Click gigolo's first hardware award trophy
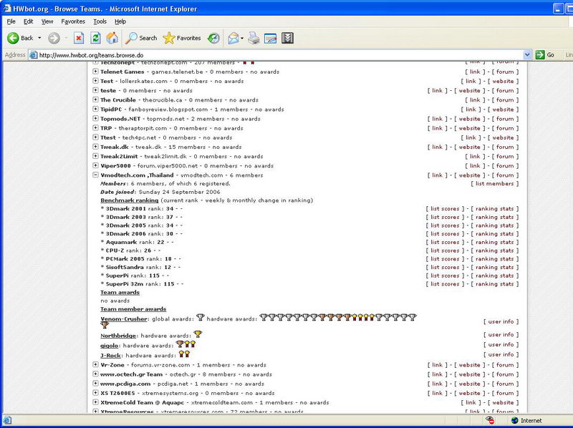 click(x=180, y=344)
